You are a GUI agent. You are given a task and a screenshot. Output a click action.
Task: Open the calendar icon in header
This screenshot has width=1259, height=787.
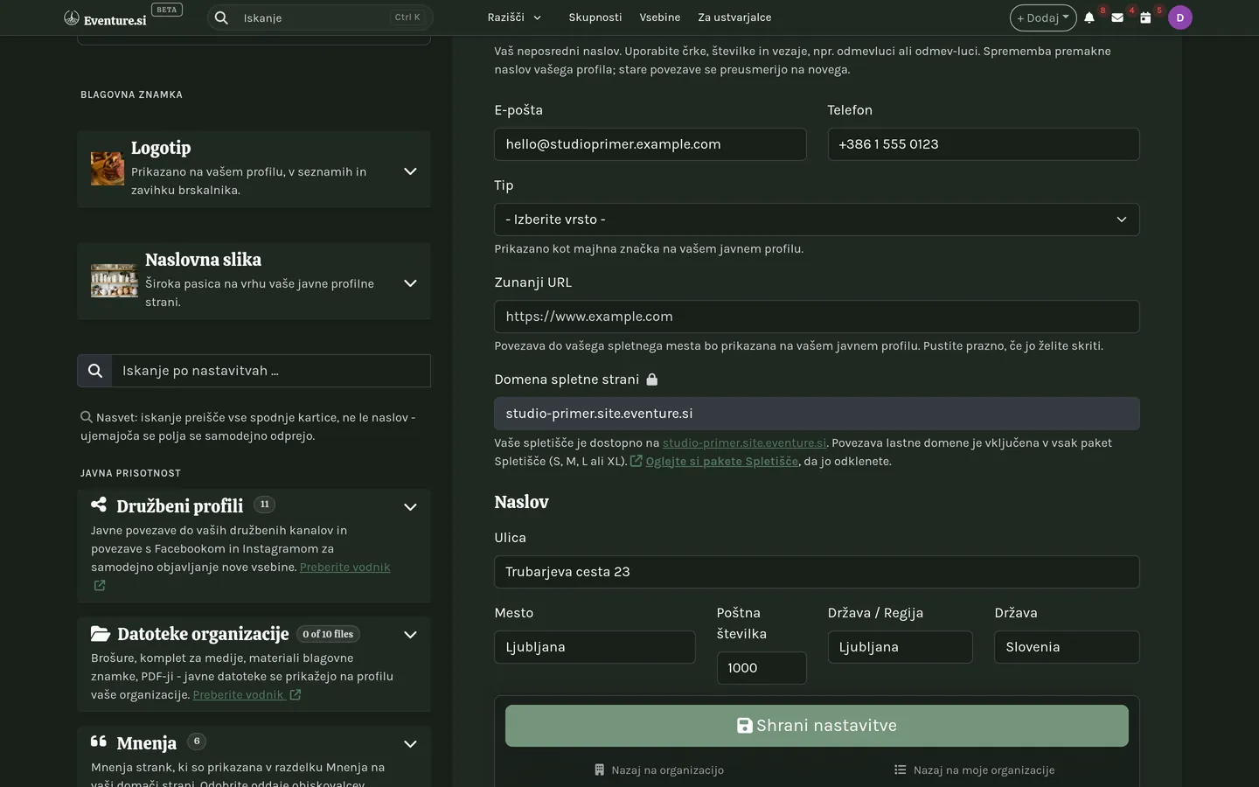pyautogui.click(x=1145, y=17)
